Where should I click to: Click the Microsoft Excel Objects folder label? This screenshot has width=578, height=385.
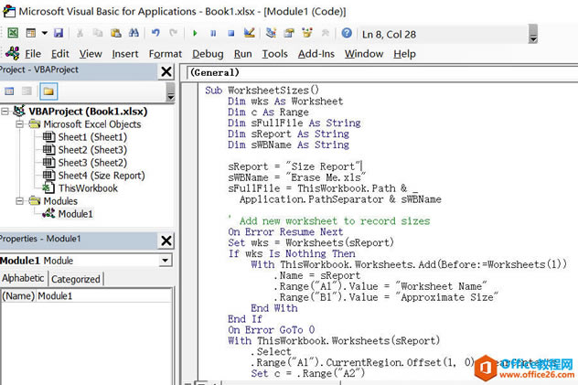tap(92, 124)
